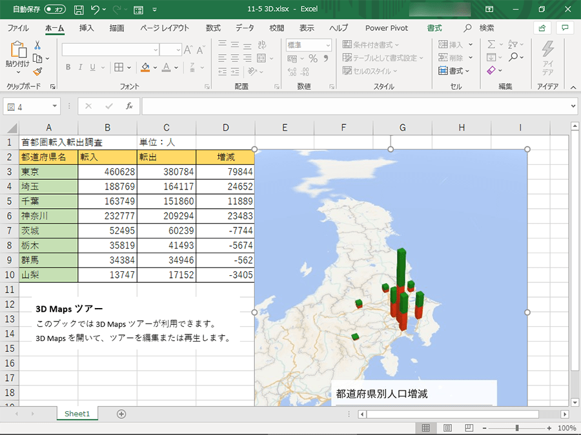Click the Save icon in title bar
The height and width of the screenshot is (435, 581).
click(x=79, y=10)
